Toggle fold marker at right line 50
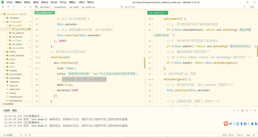The height and width of the screenshot is (138, 258). [x=152, y=79]
